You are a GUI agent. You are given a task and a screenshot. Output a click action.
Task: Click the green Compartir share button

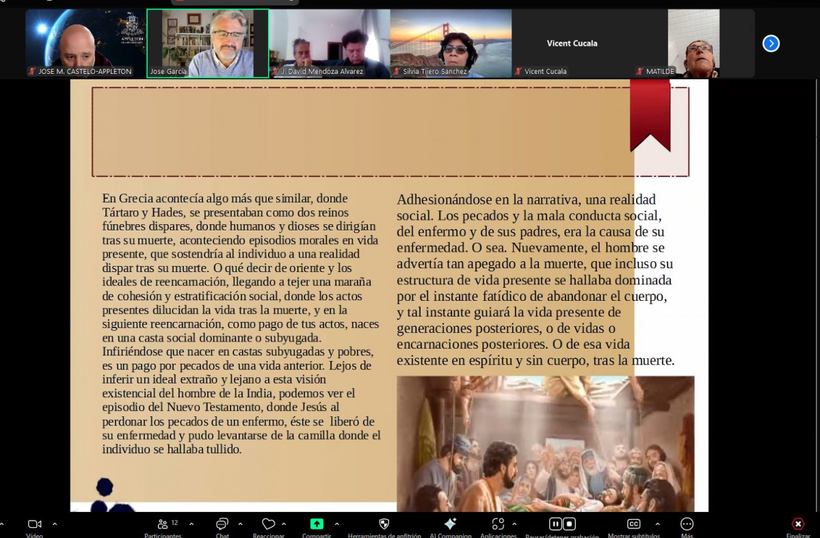[x=317, y=524]
